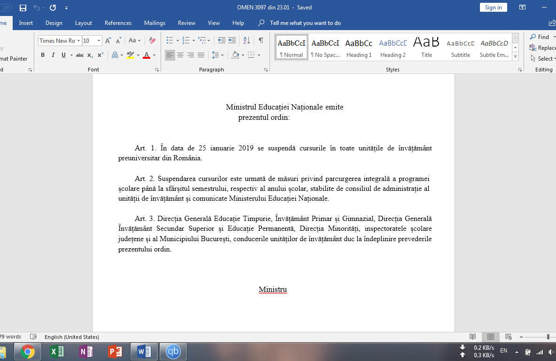Clear all formatting

[x=152, y=41]
